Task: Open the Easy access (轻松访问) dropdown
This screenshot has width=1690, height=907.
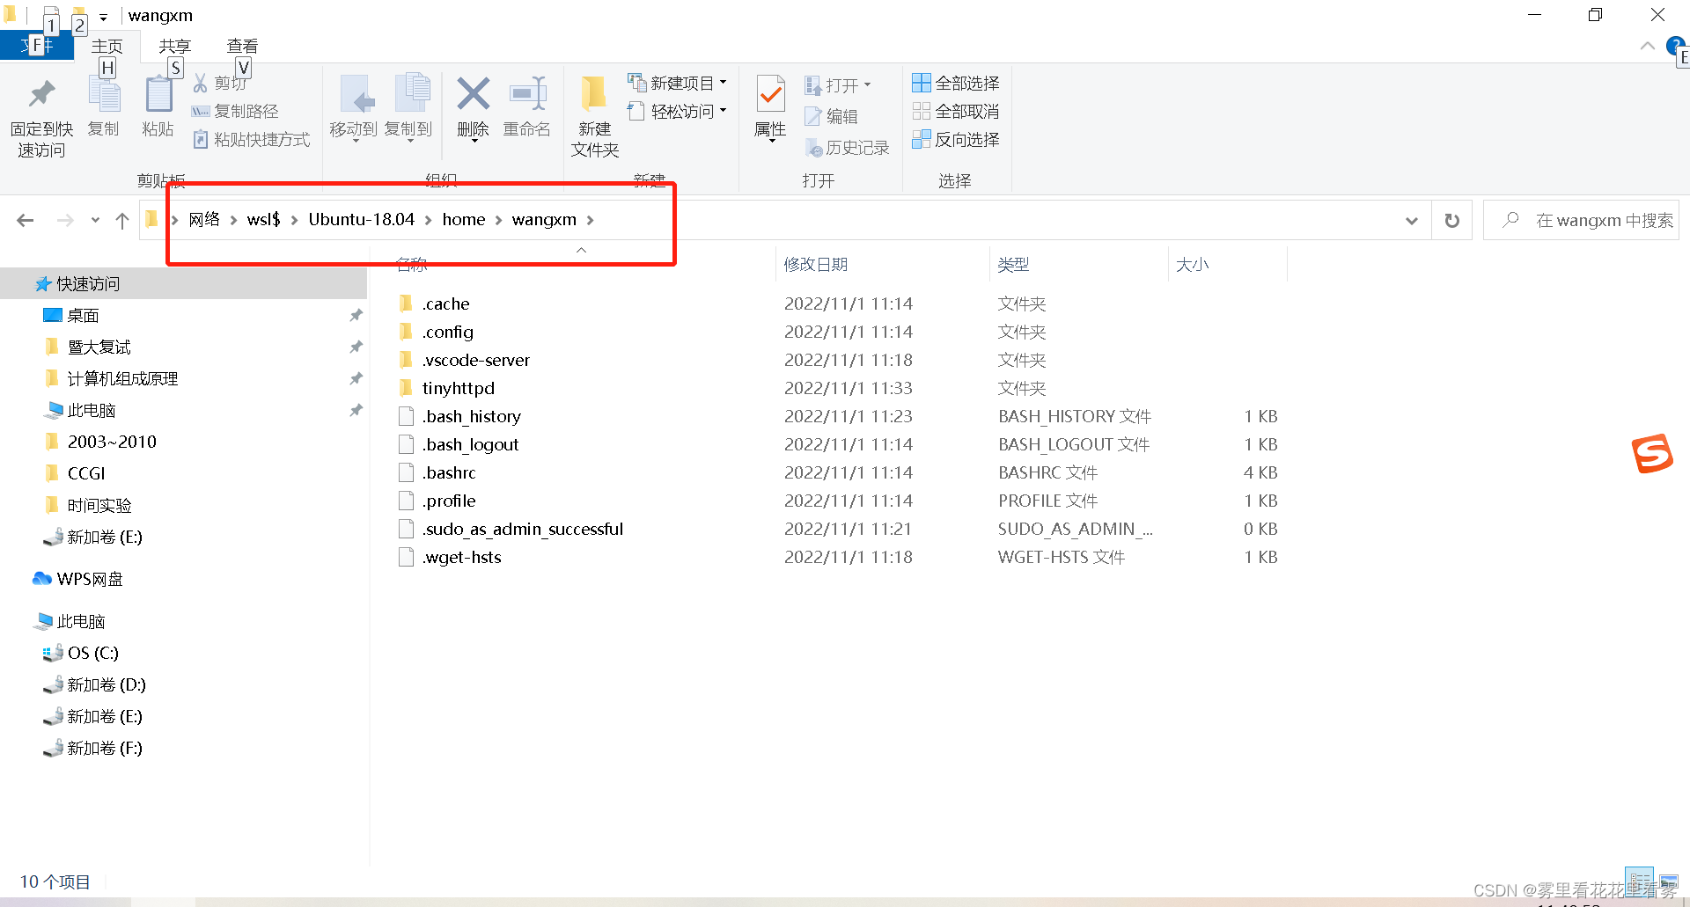Action: 677,111
